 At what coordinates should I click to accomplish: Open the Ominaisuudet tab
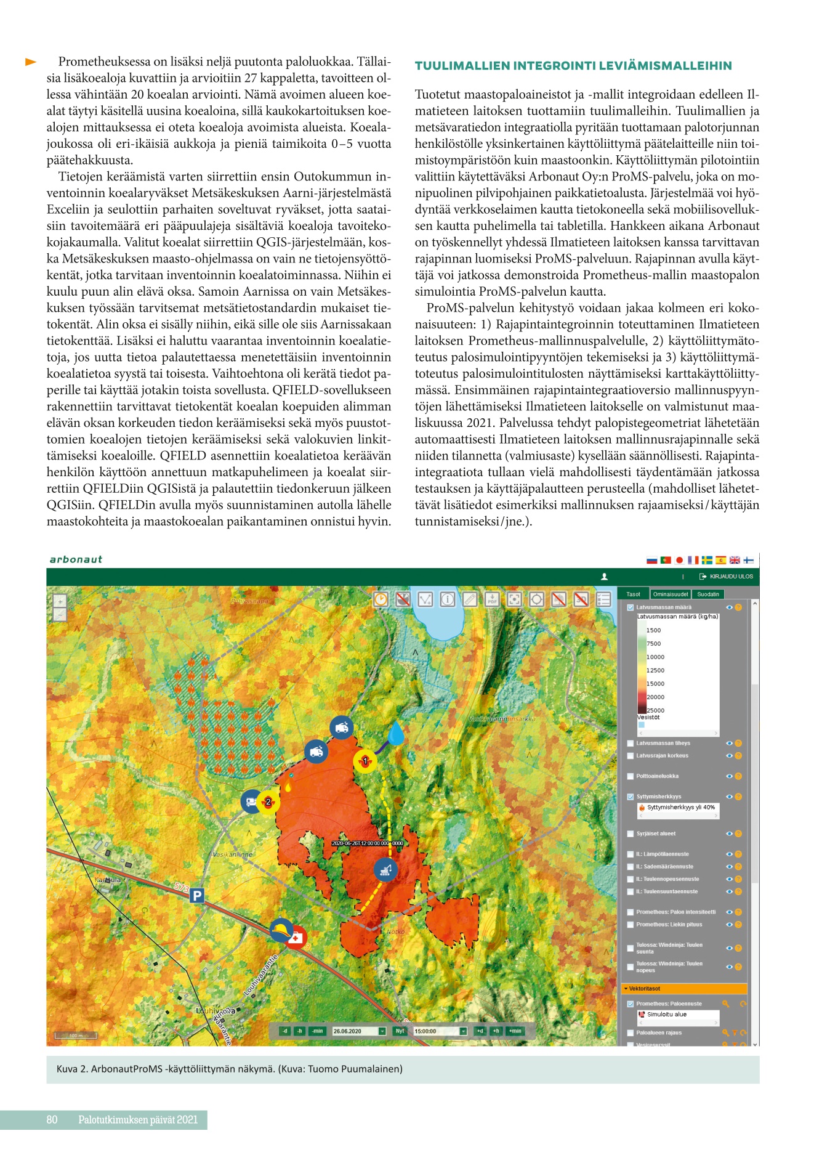tap(671, 594)
